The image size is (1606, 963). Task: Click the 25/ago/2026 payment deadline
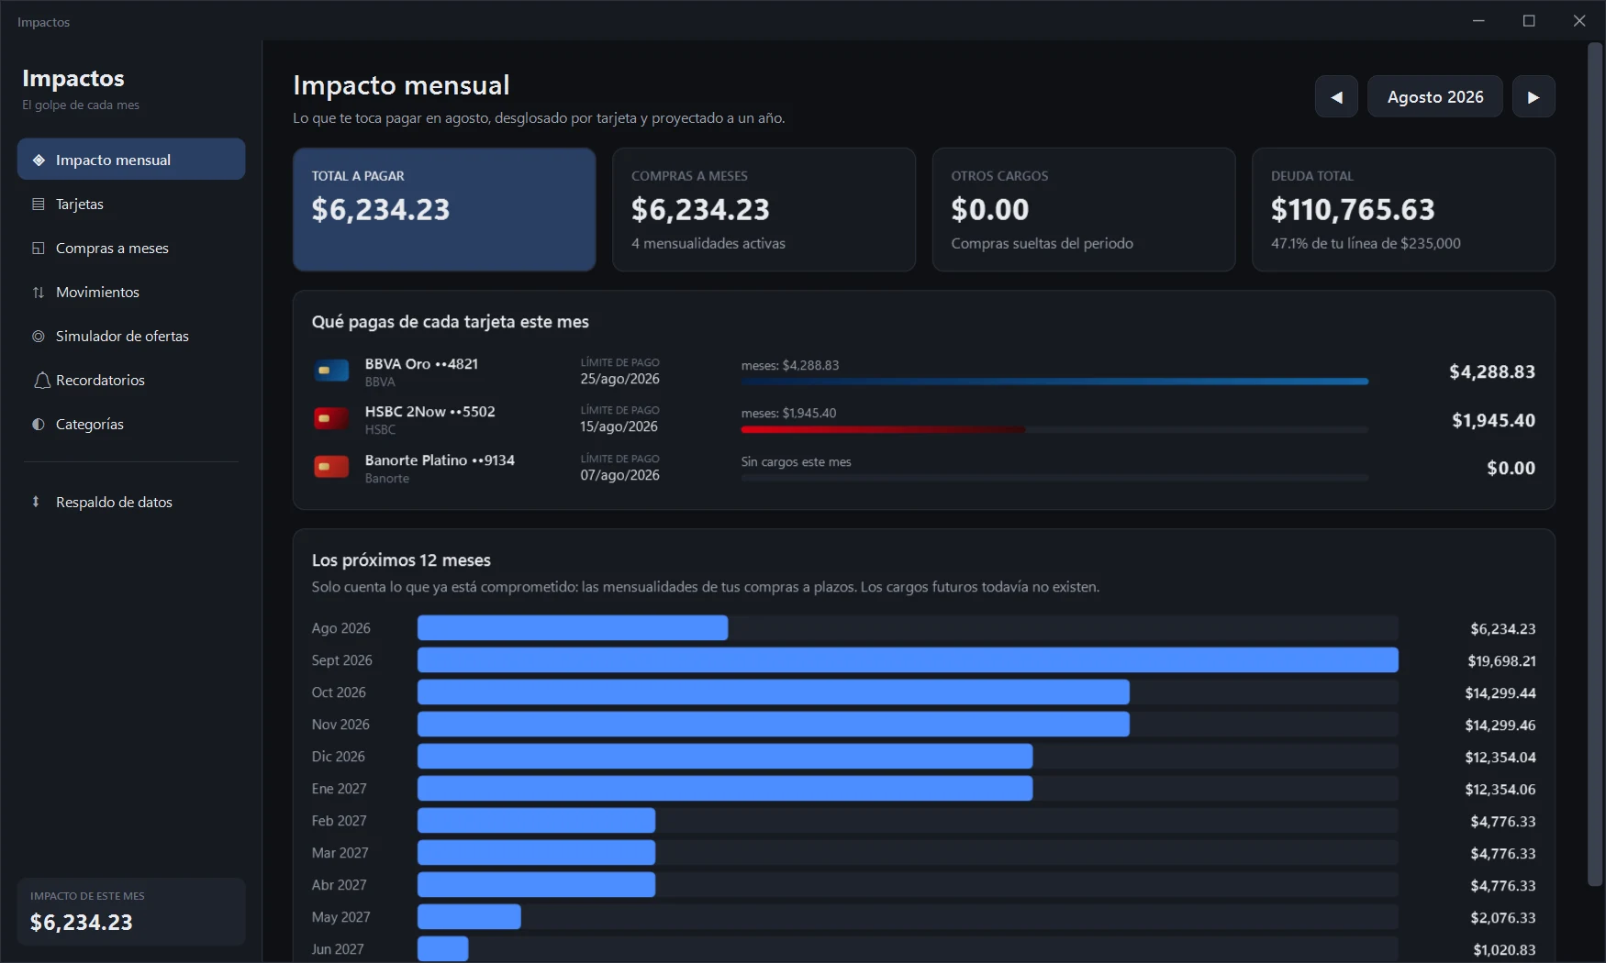(619, 379)
